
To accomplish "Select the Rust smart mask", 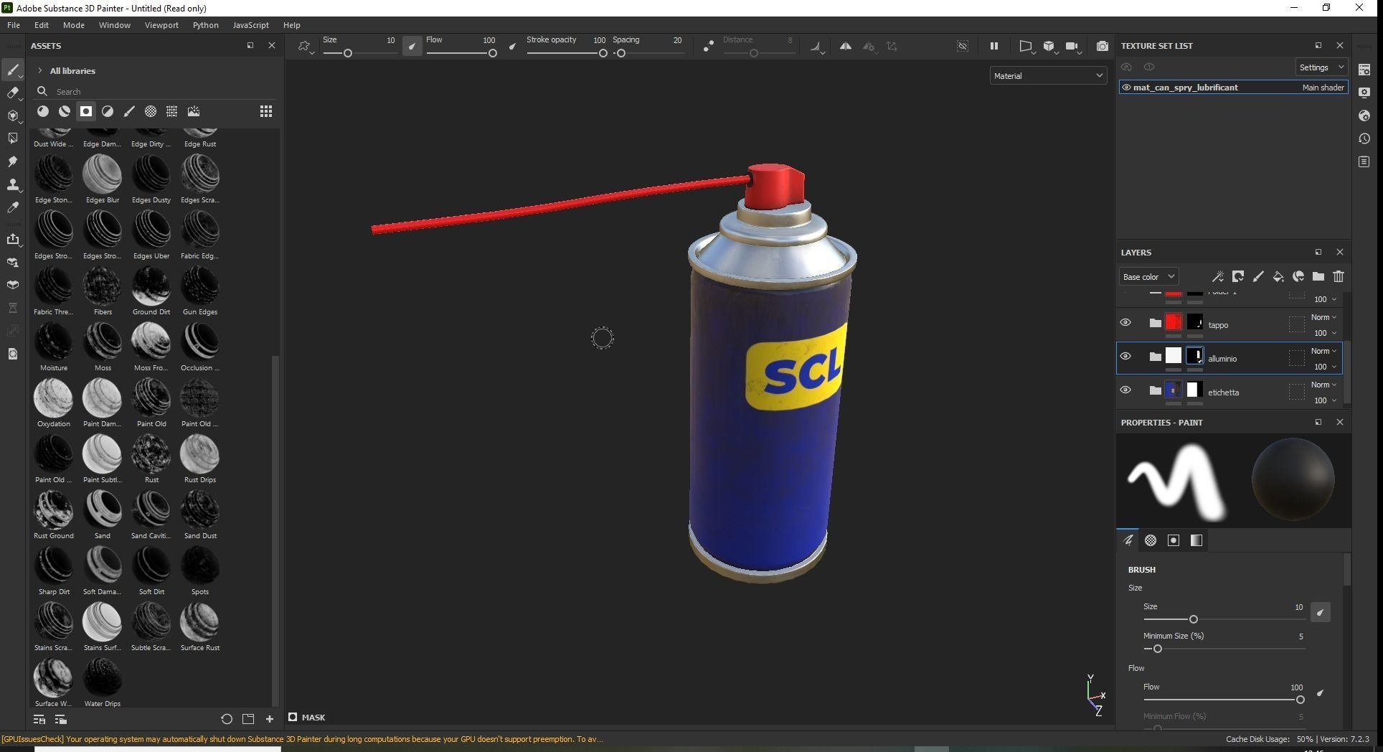I will (x=151, y=459).
